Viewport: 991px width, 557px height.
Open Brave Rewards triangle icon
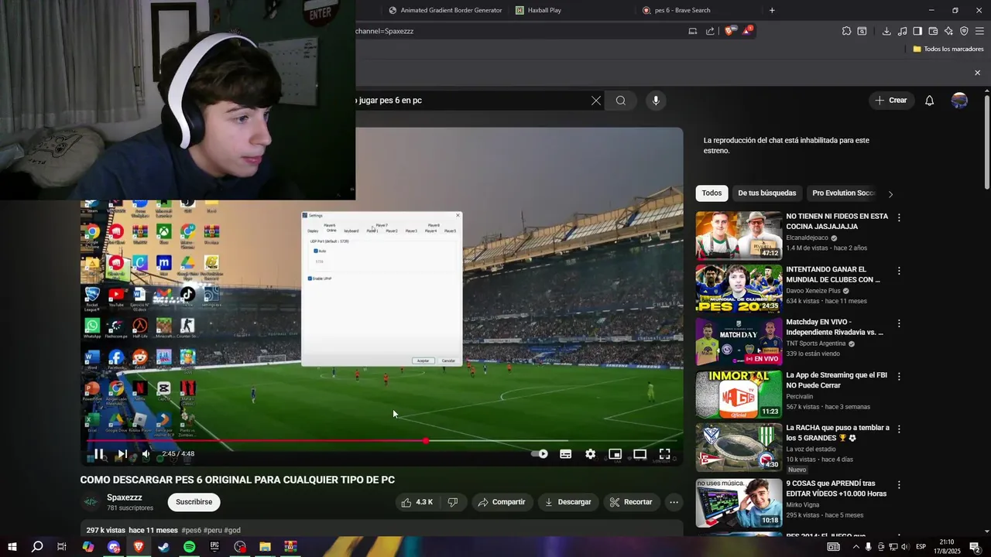747,31
